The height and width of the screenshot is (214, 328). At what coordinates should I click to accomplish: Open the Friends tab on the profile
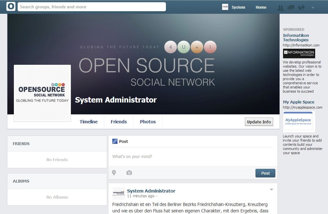pos(119,122)
